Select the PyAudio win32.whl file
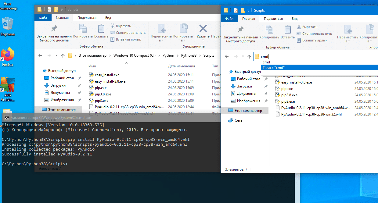This screenshot has height=203, width=378. [311, 114]
